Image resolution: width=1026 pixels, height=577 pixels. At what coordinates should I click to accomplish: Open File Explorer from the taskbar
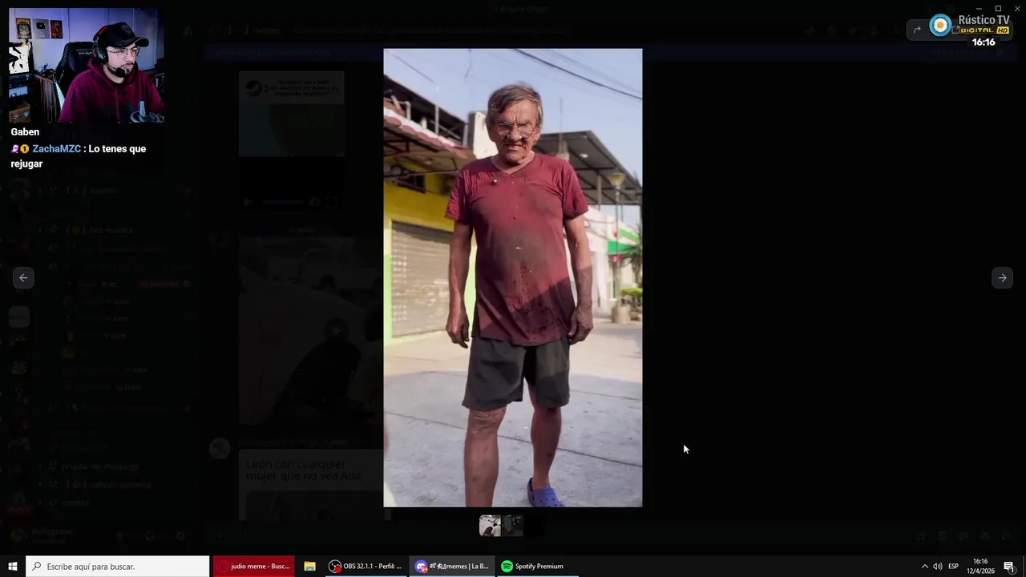309,567
